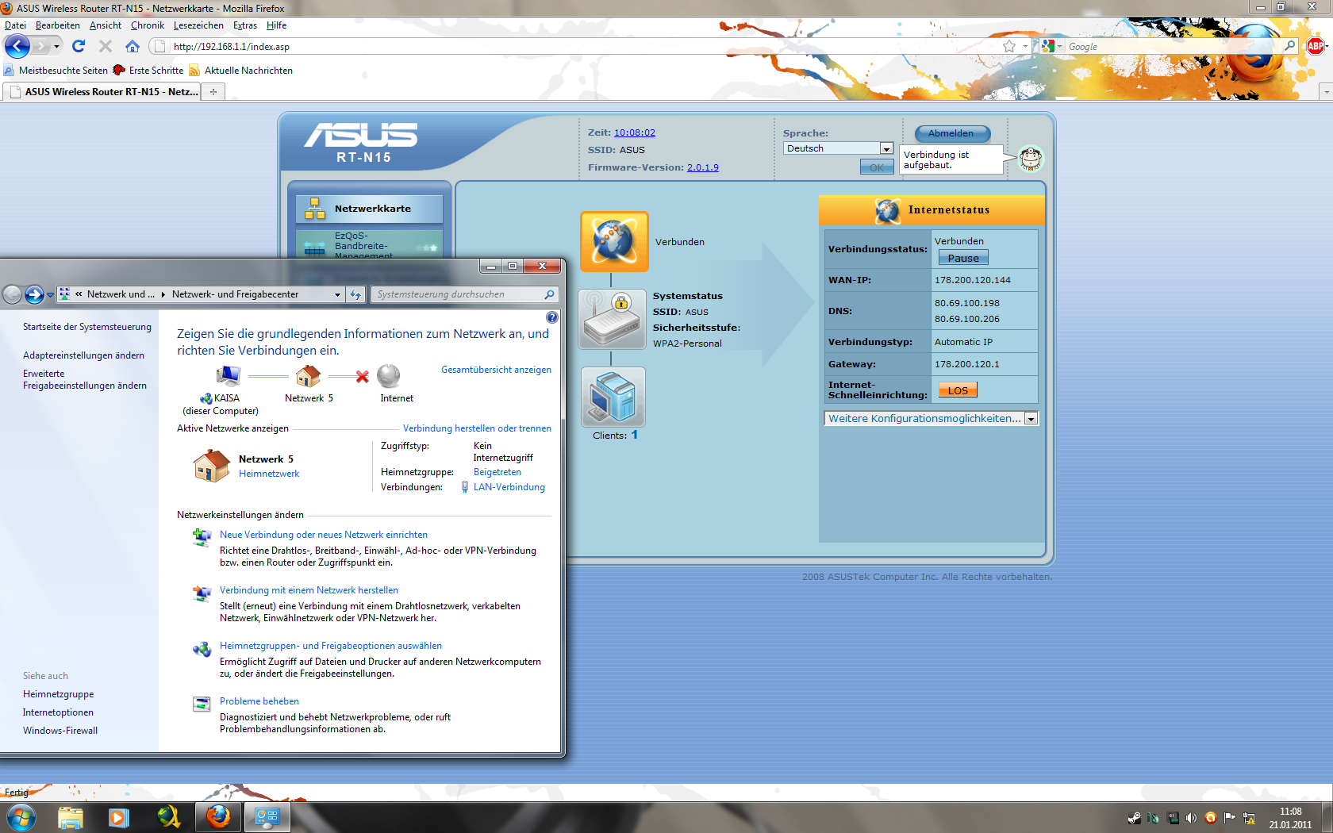
Task: Open Control Panel help question mark
Action: click(552, 317)
